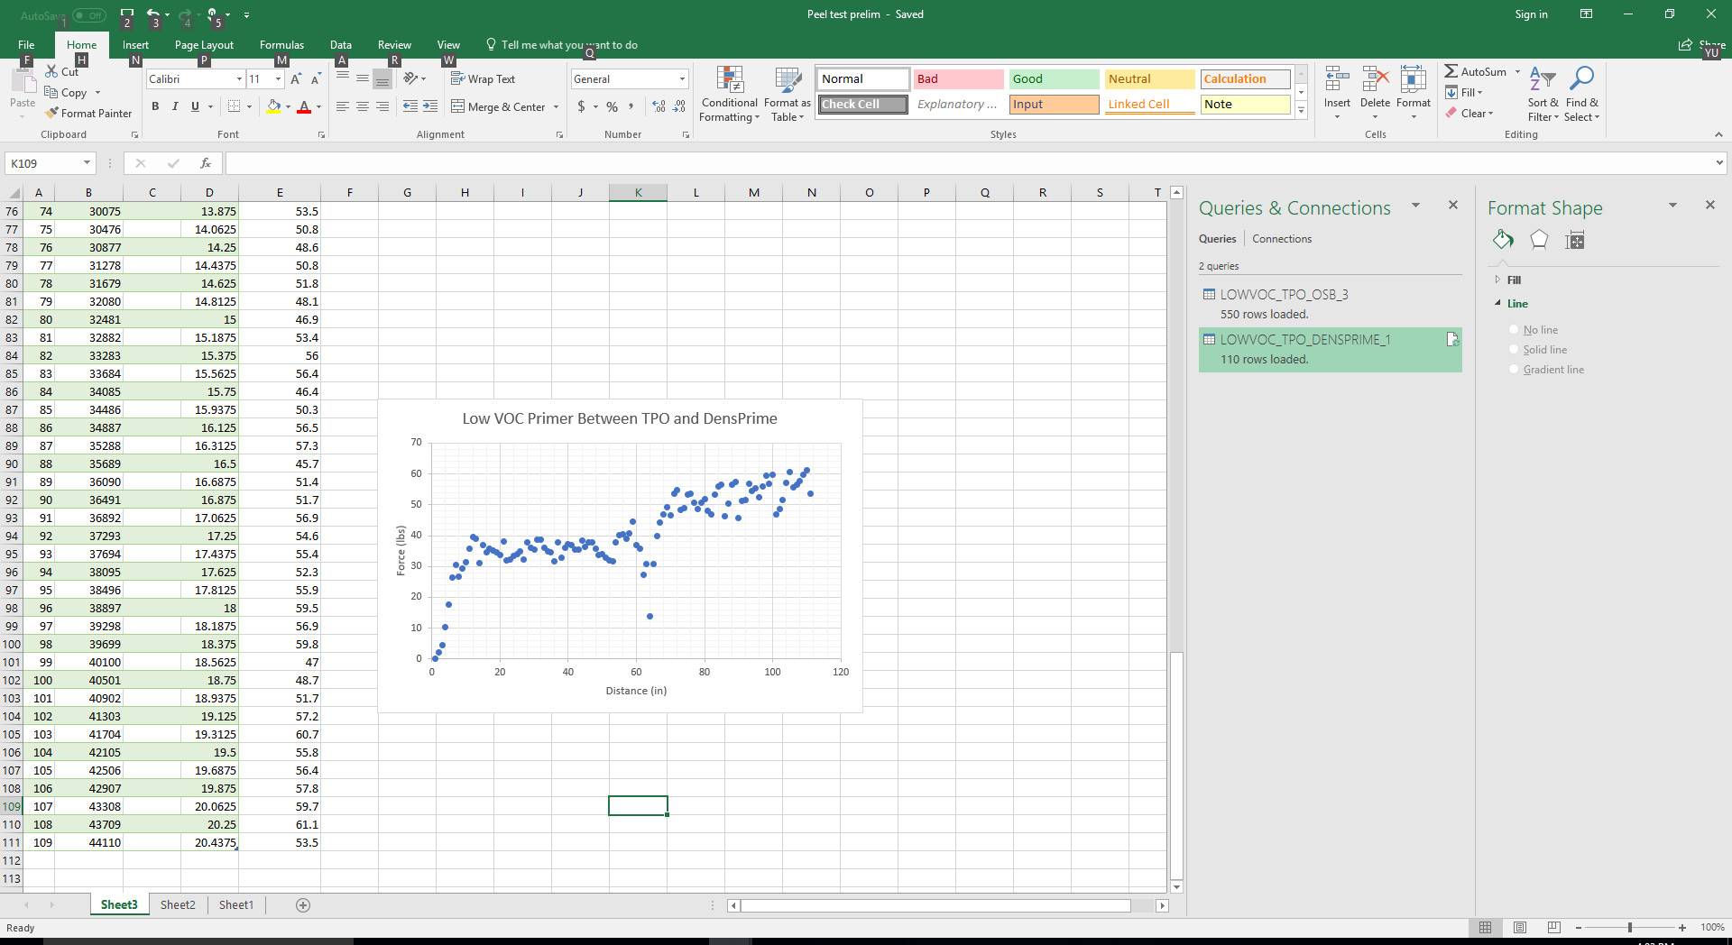
Task: Expand the Fill section in Format Shape
Action: tap(1513, 280)
